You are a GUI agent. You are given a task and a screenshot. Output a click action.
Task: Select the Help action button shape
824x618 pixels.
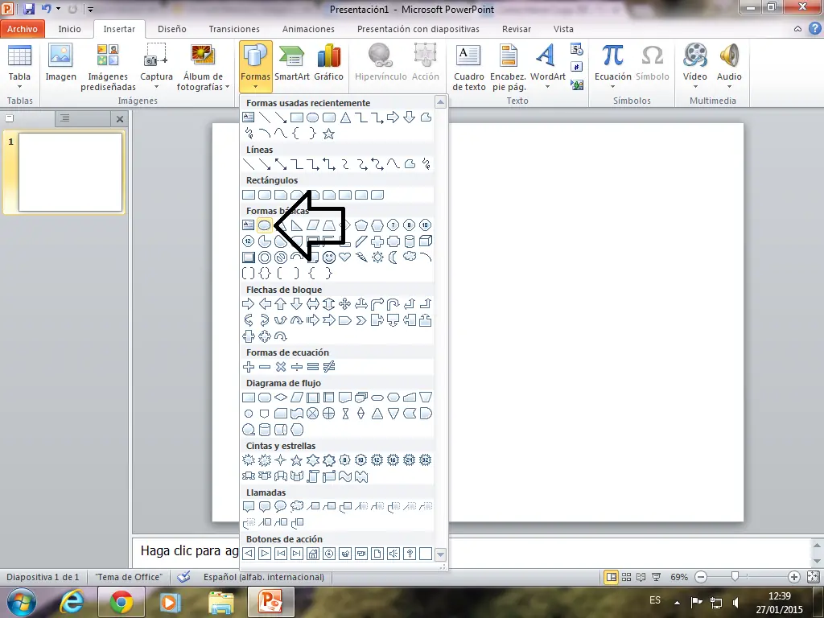410,554
